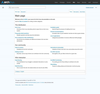Screen dimensions: 100x94
Task: Open List of applications link
Action: 55,36
